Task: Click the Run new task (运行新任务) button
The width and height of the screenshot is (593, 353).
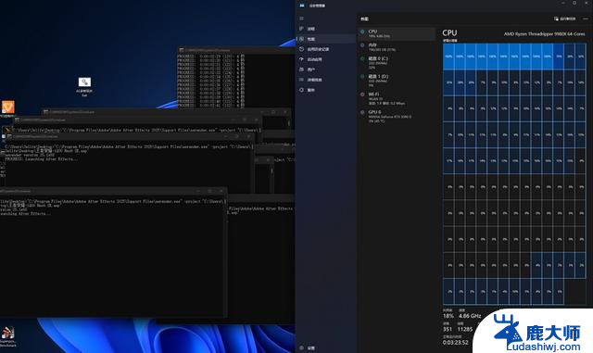Action: click(564, 19)
